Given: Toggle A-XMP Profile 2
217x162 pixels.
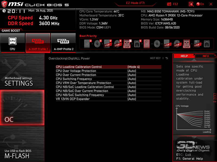Looking at the screenshot, I should (63, 43).
